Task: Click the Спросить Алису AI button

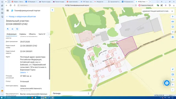Action: (146, 5)
